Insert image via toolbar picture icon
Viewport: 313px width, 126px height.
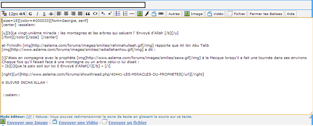click(x=140, y=14)
